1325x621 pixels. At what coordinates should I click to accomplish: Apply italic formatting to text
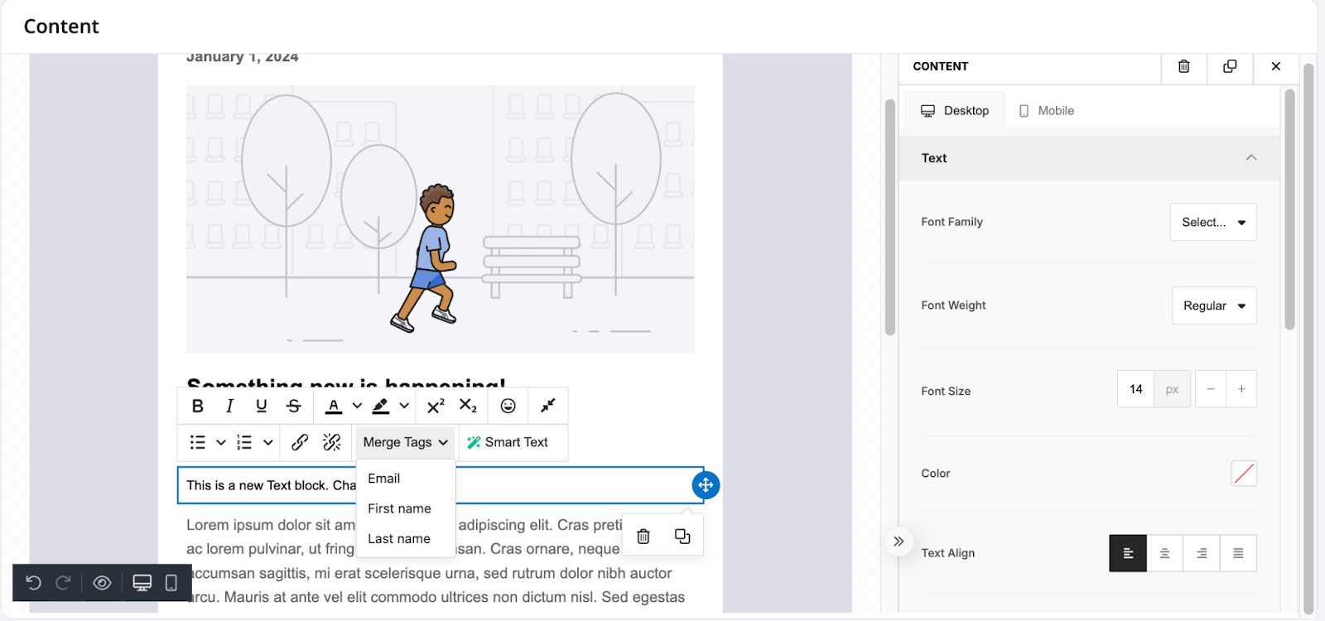(229, 406)
